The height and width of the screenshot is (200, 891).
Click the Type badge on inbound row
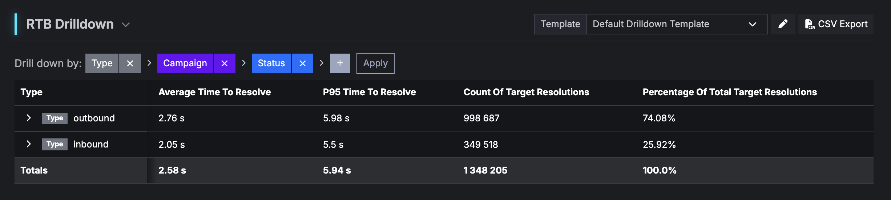point(55,144)
